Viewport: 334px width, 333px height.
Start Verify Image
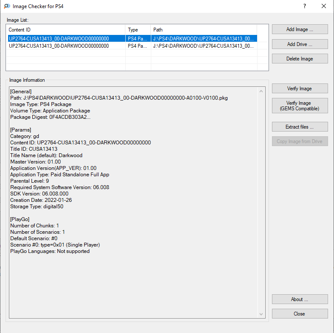point(300,89)
